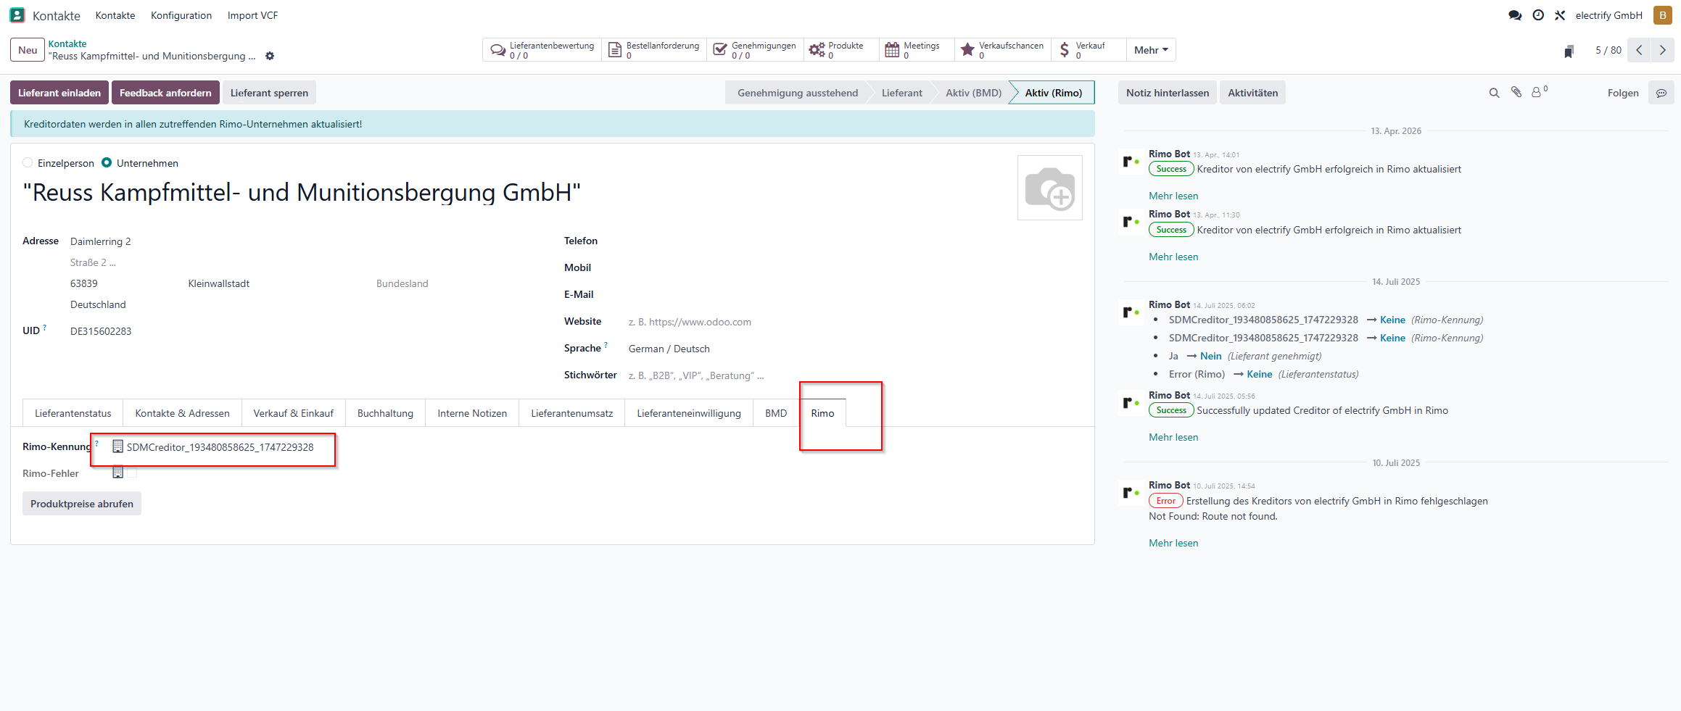
Task: Open Genehmigungen stat button
Action: pos(755,50)
